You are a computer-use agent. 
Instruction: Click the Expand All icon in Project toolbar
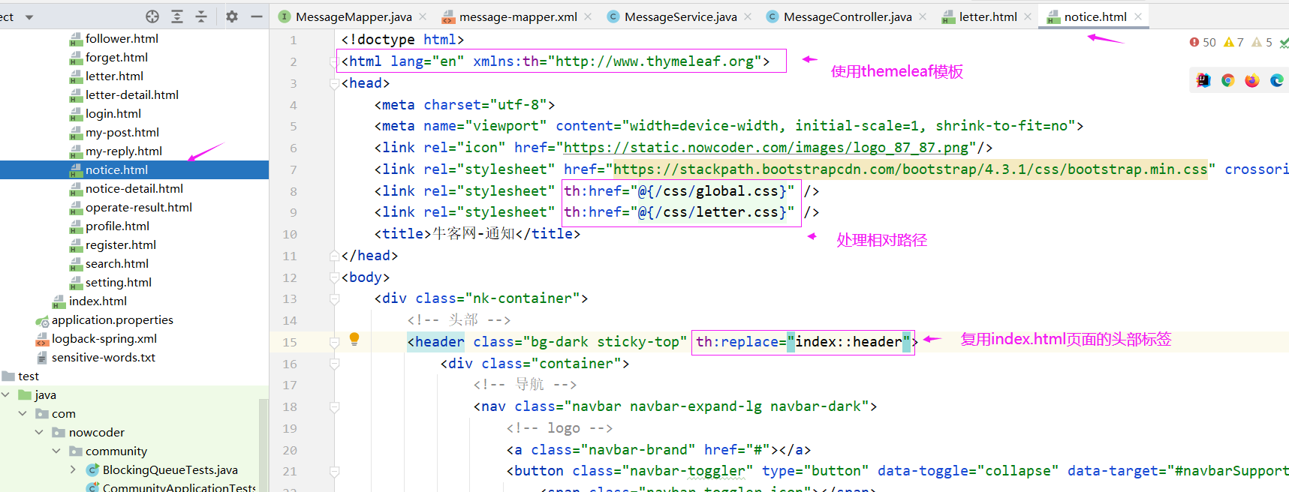click(177, 16)
